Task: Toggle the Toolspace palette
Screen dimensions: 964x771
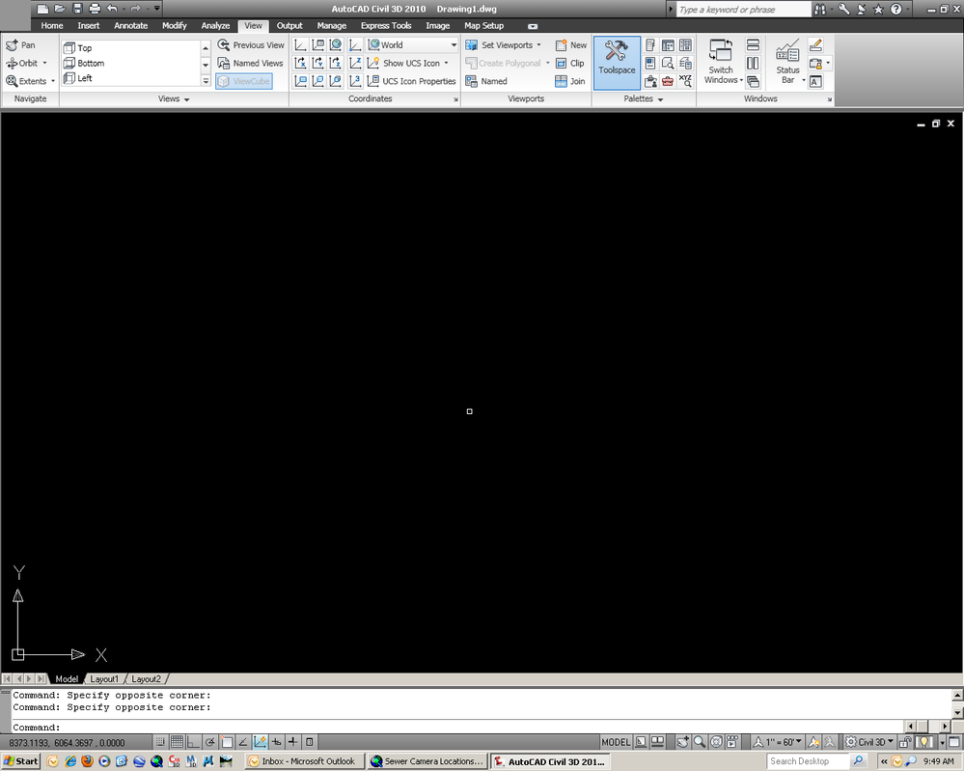Action: pos(617,63)
